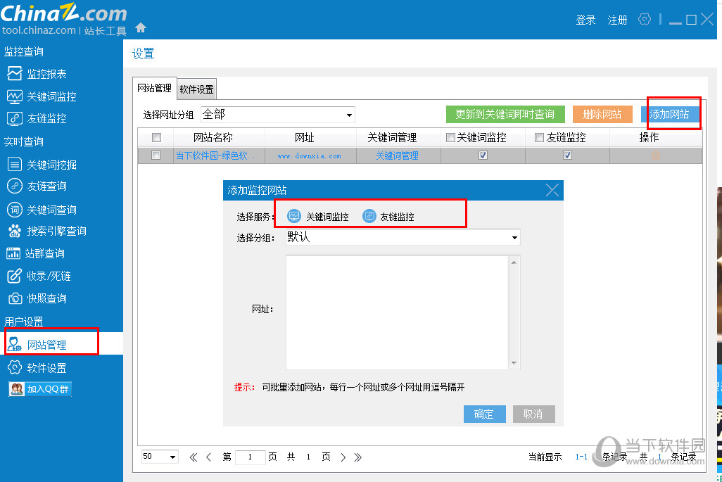Click the 操作 column header

point(649,137)
